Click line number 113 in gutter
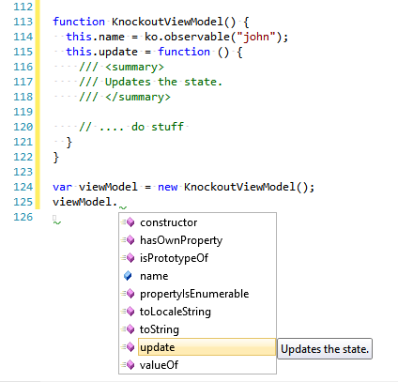The image size is (398, 382). tap(23, 22)
